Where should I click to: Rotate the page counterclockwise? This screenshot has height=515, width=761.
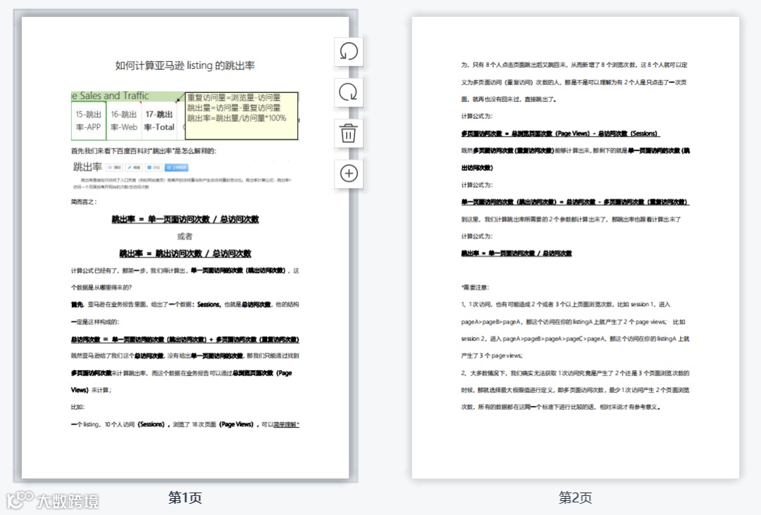click(x=348, y=52)
